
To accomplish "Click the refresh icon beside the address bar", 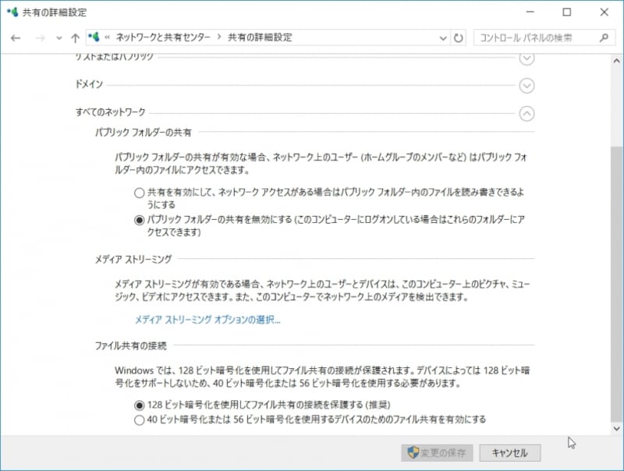I will (456, 37).
